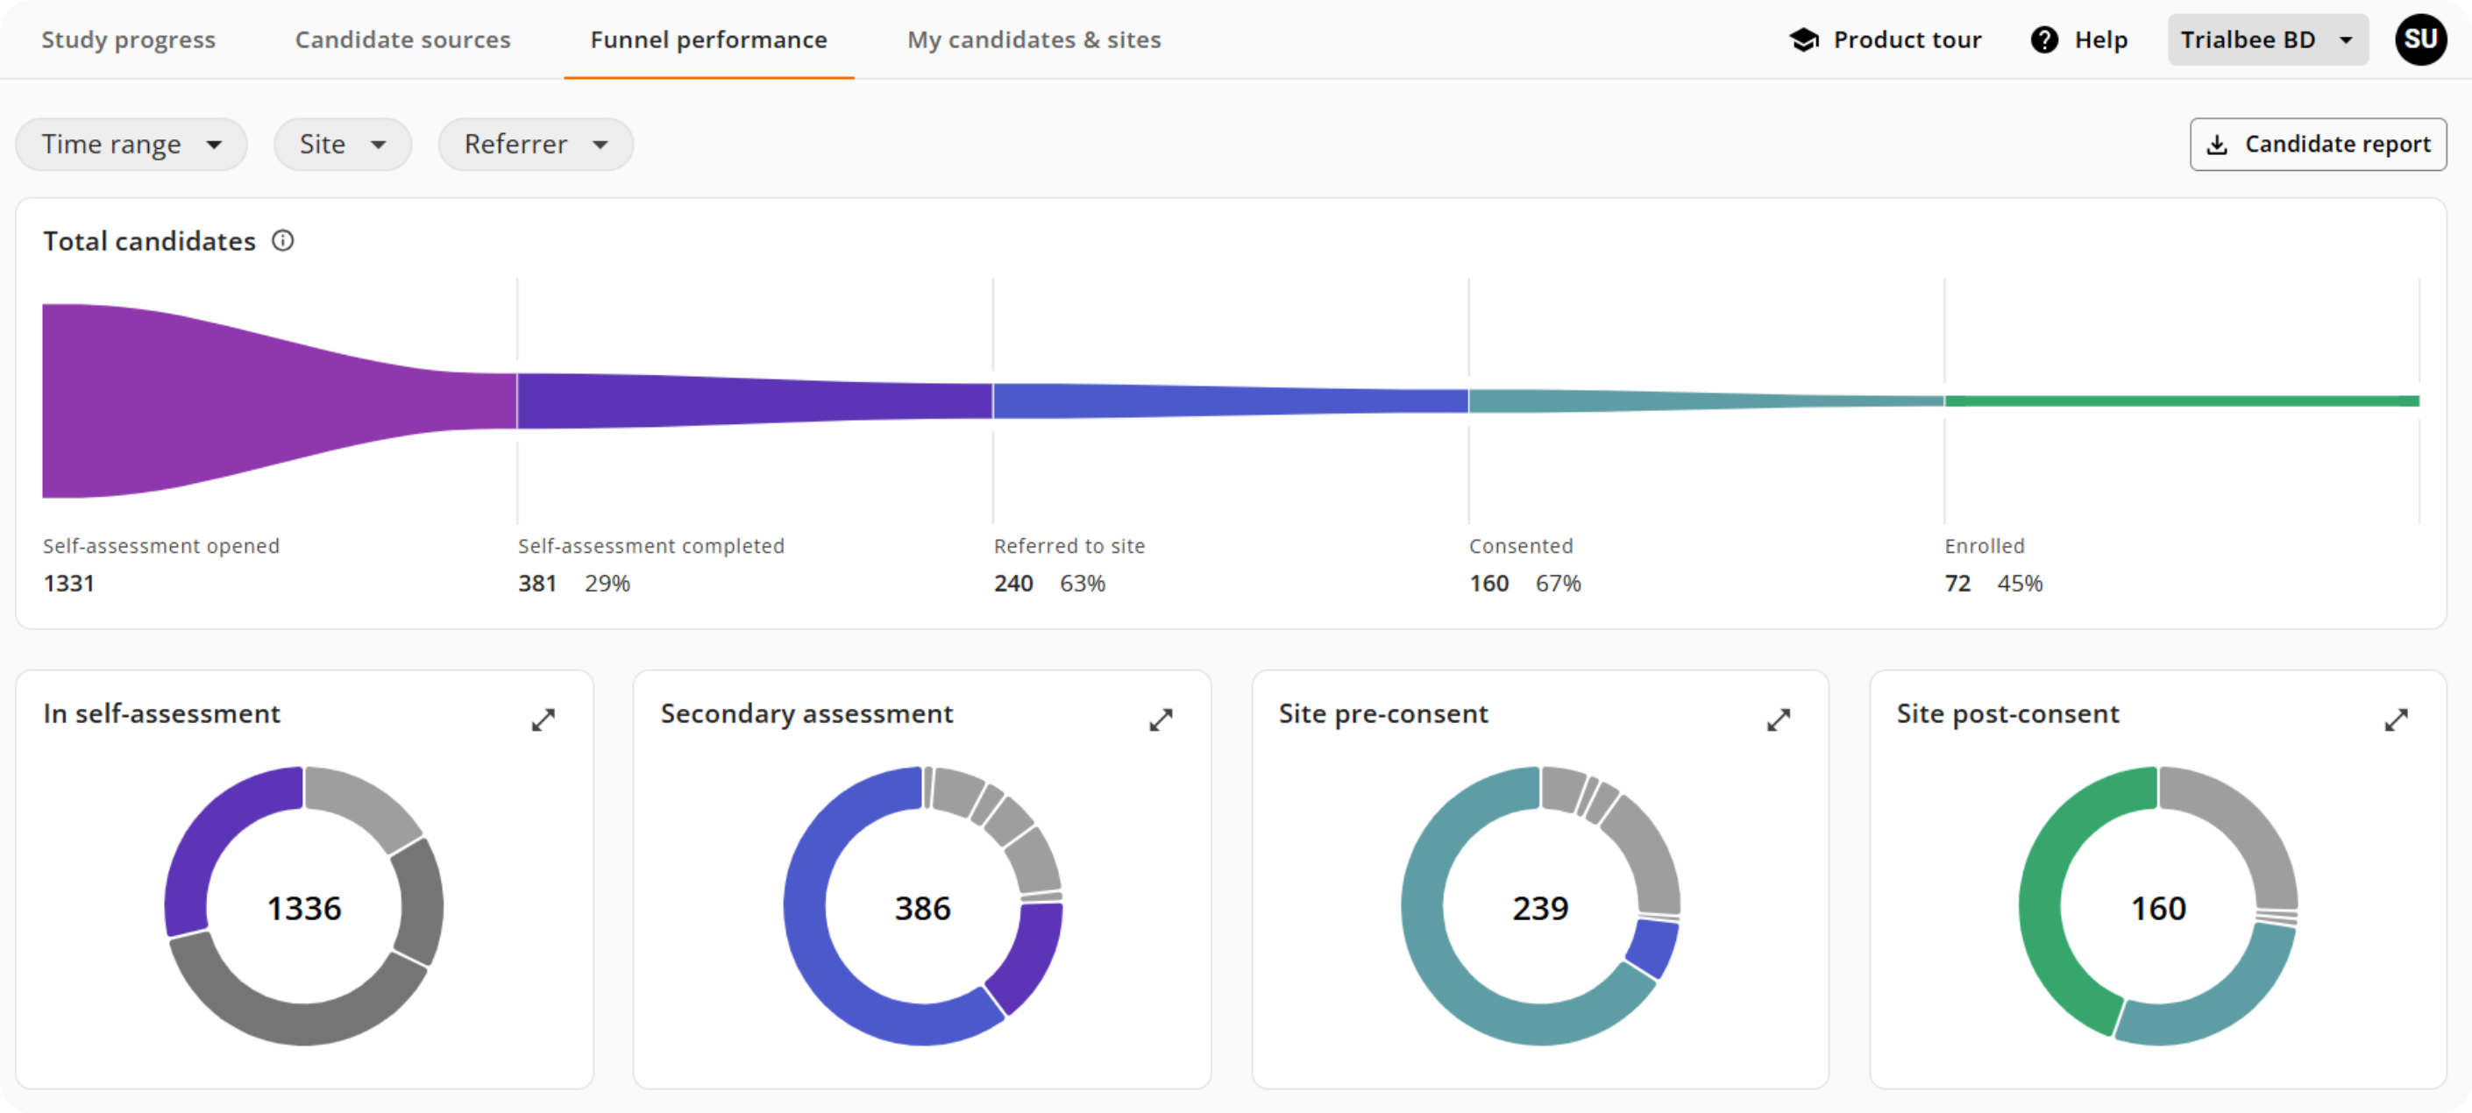Screen dimensions: 2472x1113
Task: Click the Candidate report download icon
Action: [2217, 145]
